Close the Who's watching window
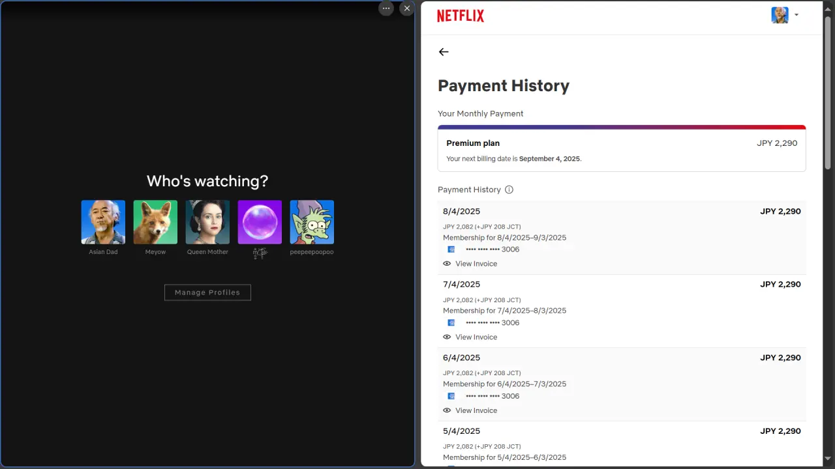Screen dimensions: 835x469 [x=407, y=8]
